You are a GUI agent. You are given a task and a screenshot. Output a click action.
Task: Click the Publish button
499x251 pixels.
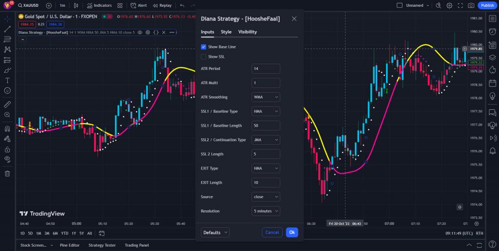(487, 5)
